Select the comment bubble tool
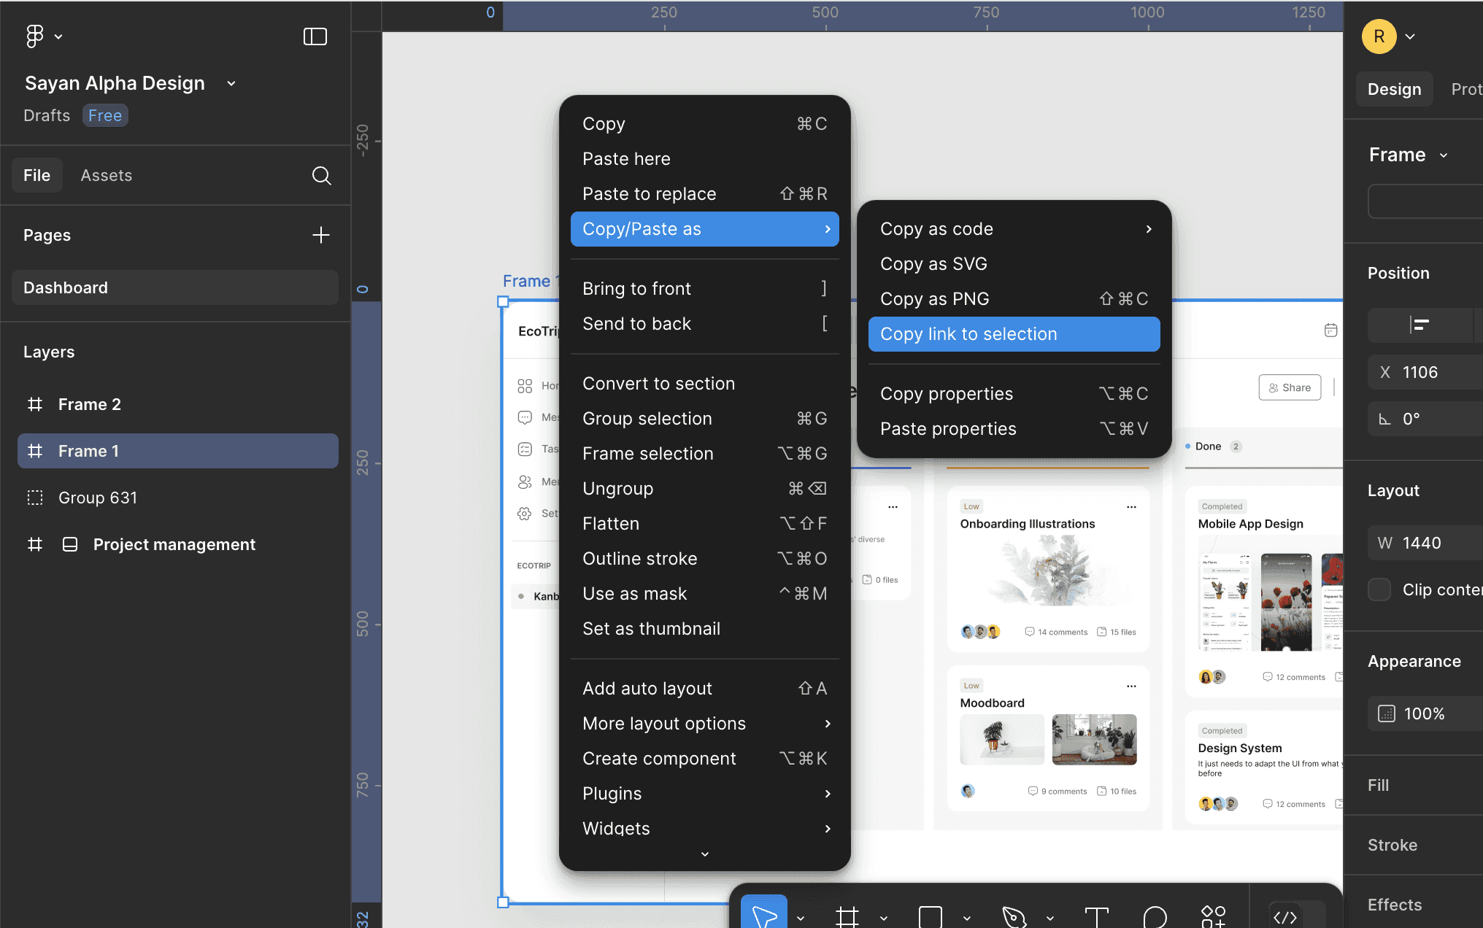 tap(1155, 916)
